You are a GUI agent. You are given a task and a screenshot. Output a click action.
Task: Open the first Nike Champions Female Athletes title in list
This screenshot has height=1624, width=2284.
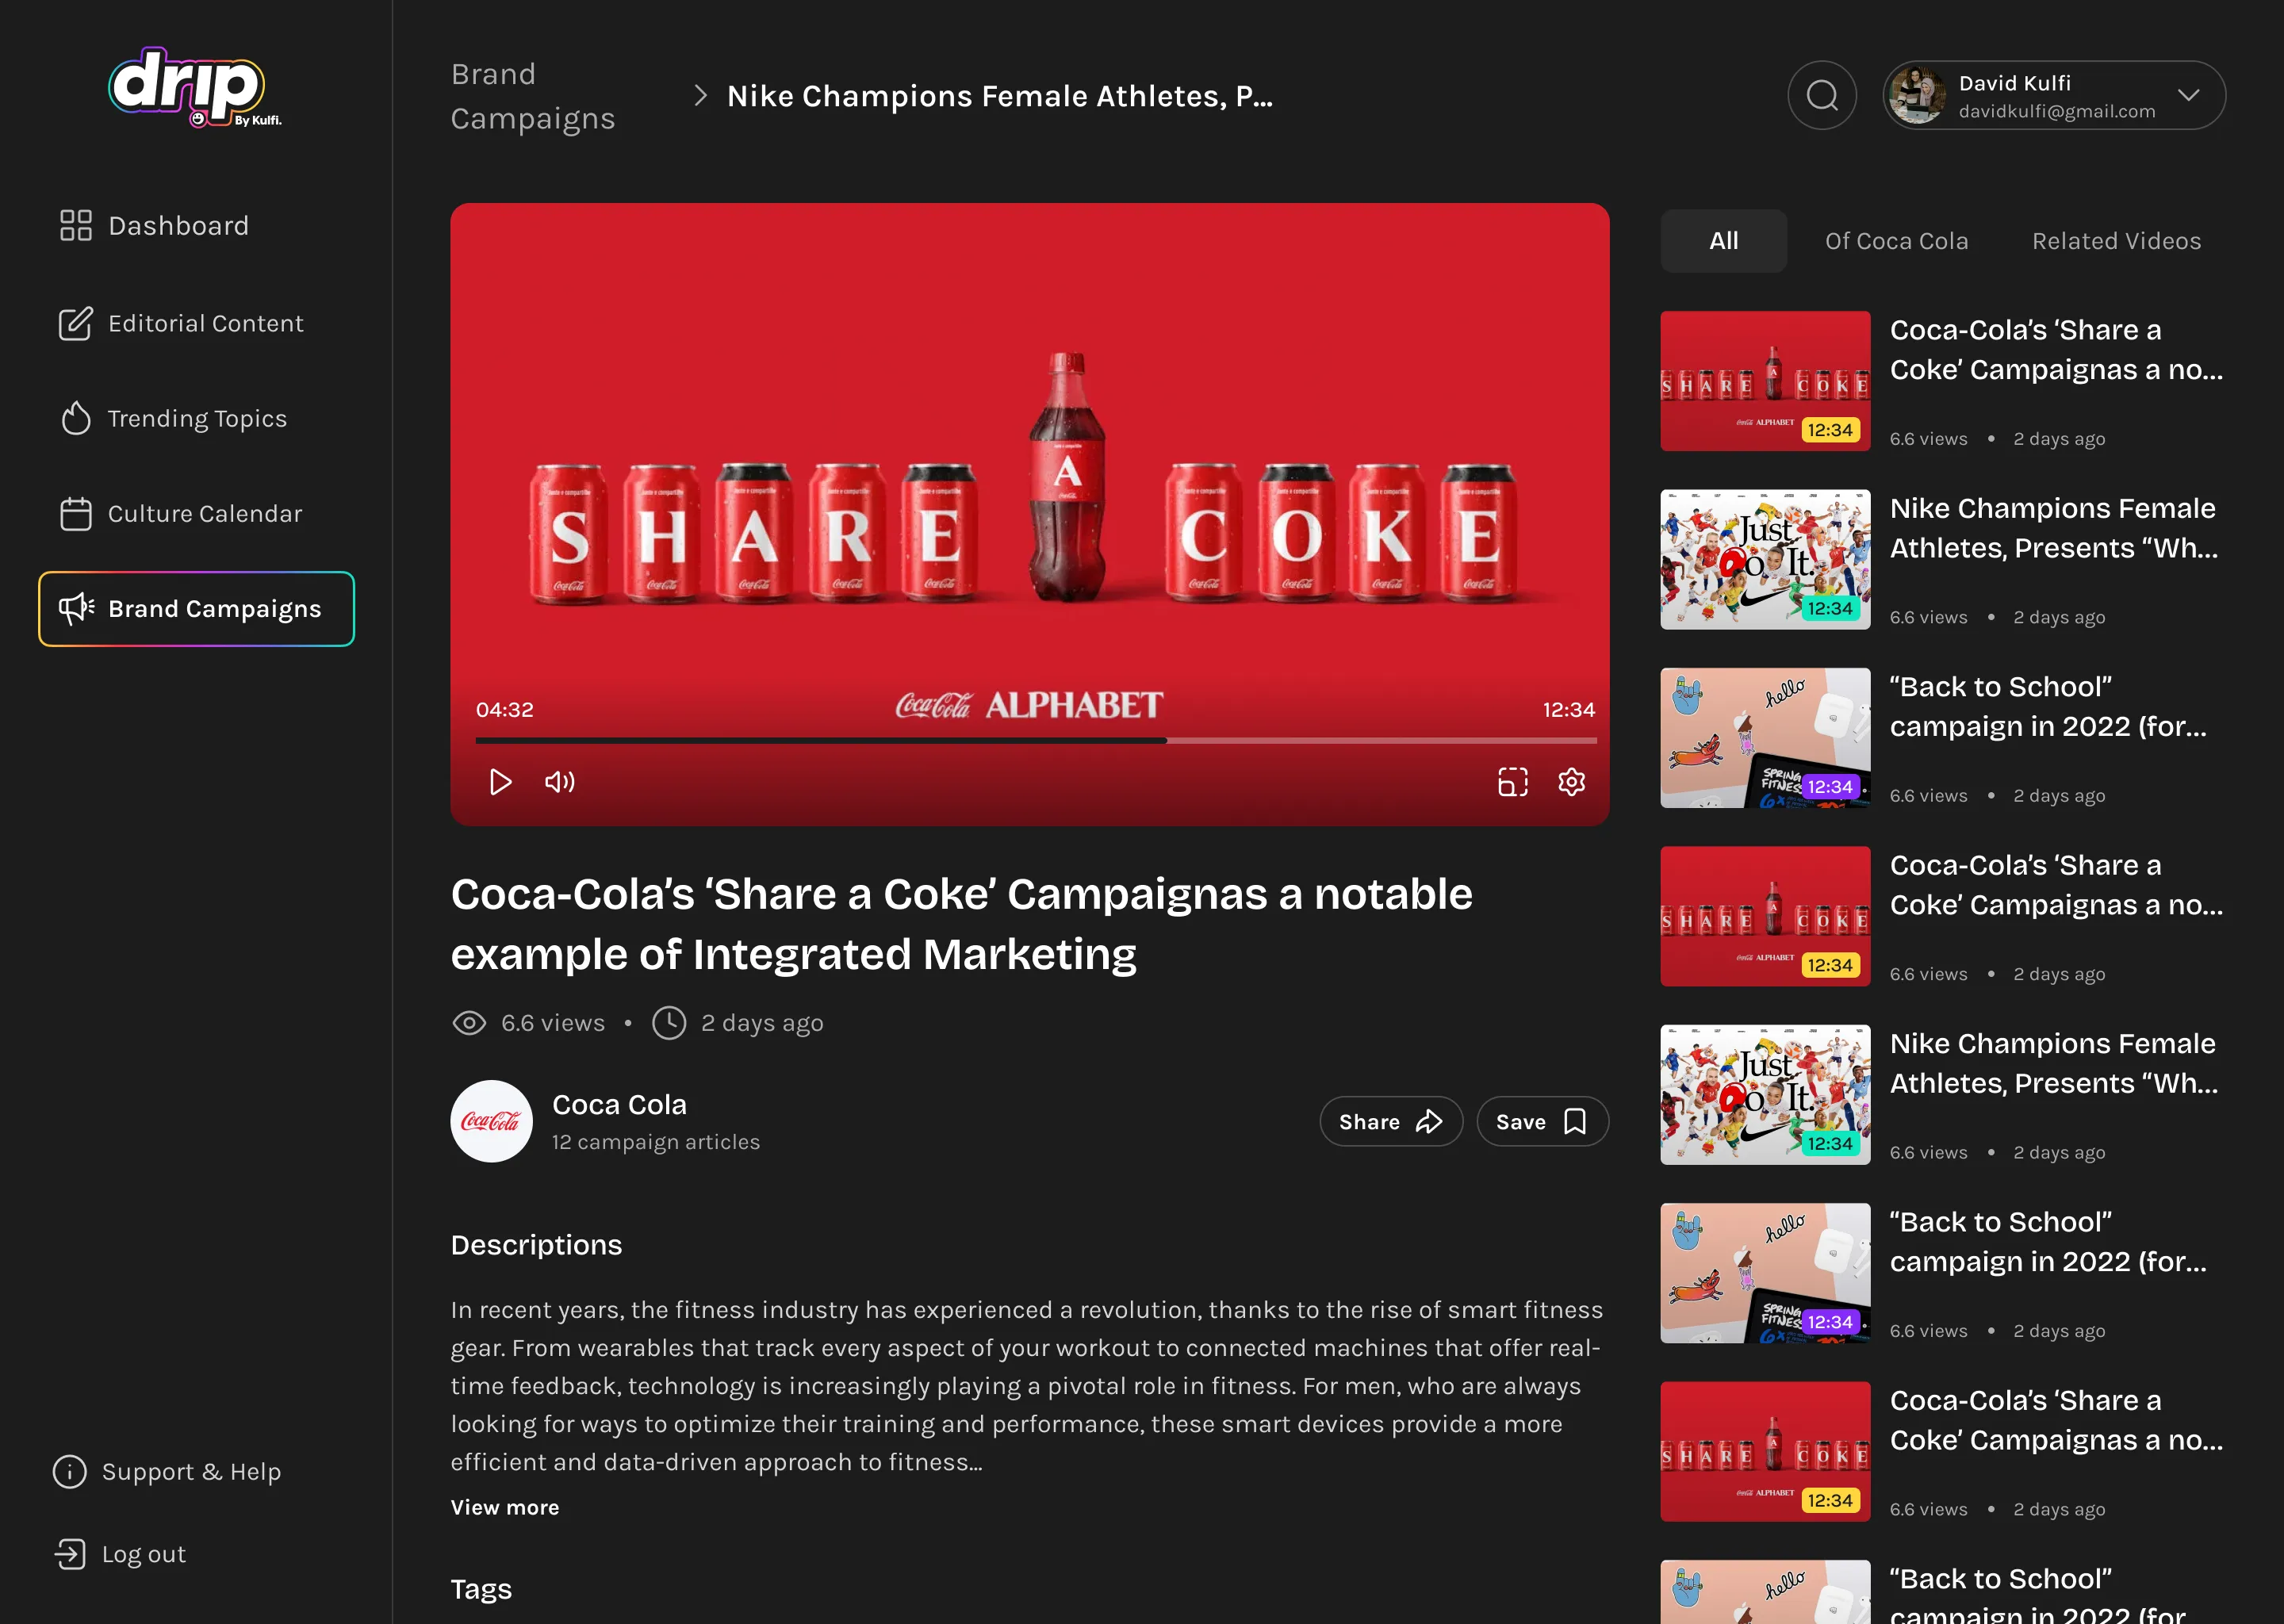pyautogui.click(x=2054, y=528)
